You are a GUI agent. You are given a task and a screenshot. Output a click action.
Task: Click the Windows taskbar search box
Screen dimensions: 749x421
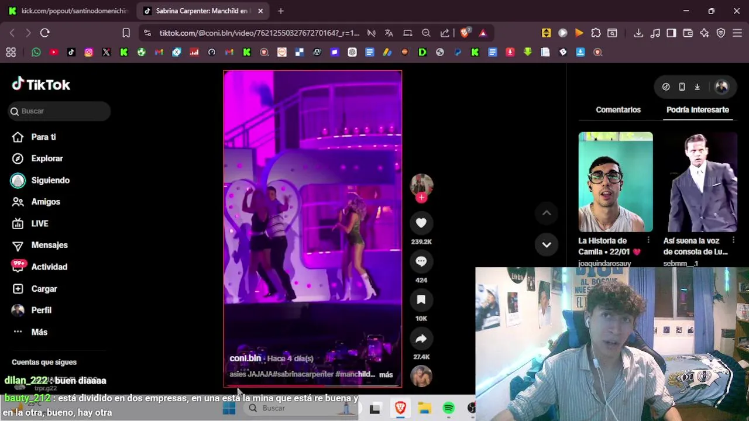[302, 408]
